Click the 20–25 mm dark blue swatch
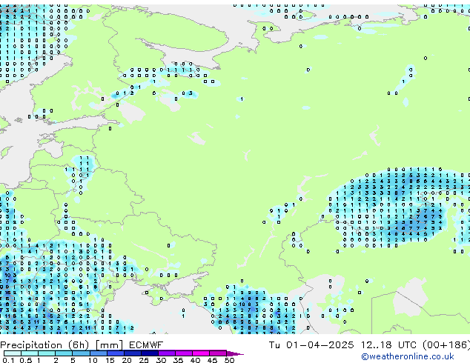The width and height of the screenshot is (470, 363). [x=132, y=353]
